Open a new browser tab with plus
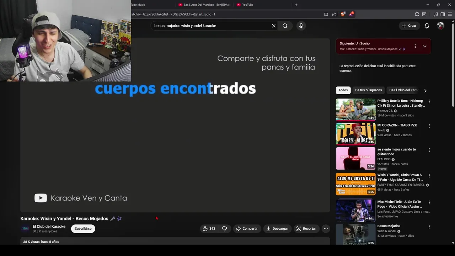 pyautogui.click(x=296, y=5)
